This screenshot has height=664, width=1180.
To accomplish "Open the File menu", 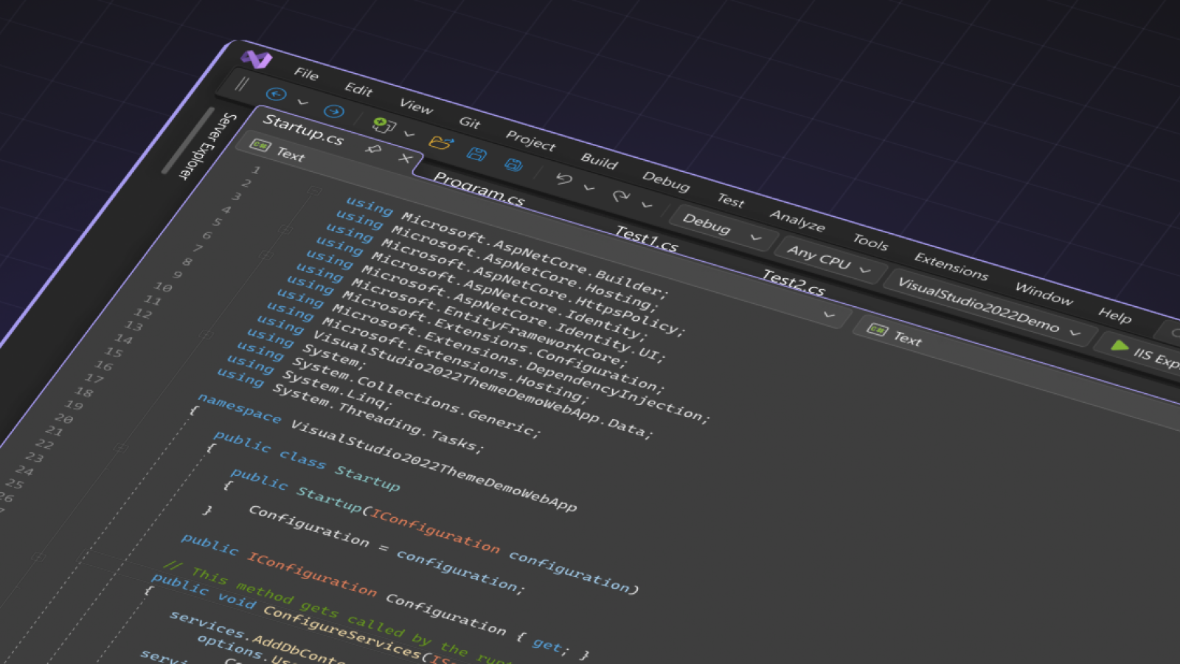I will click(306, 73).
